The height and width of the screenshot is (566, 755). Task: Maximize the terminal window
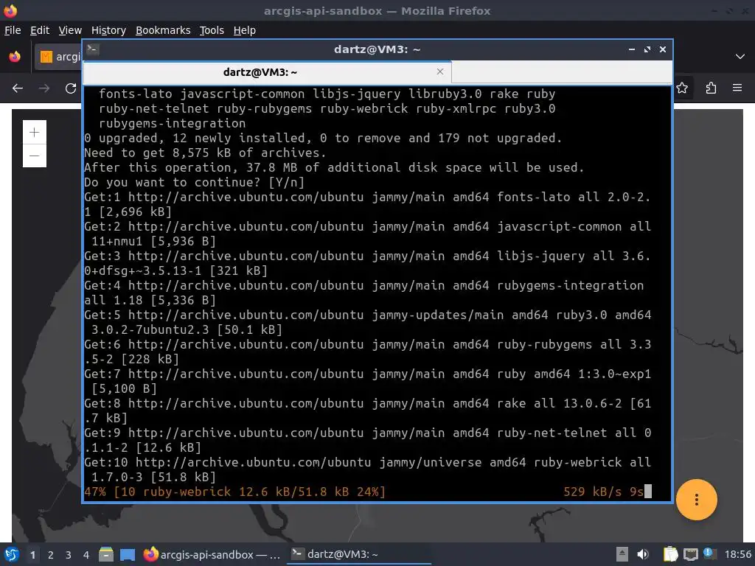(647, 49)
